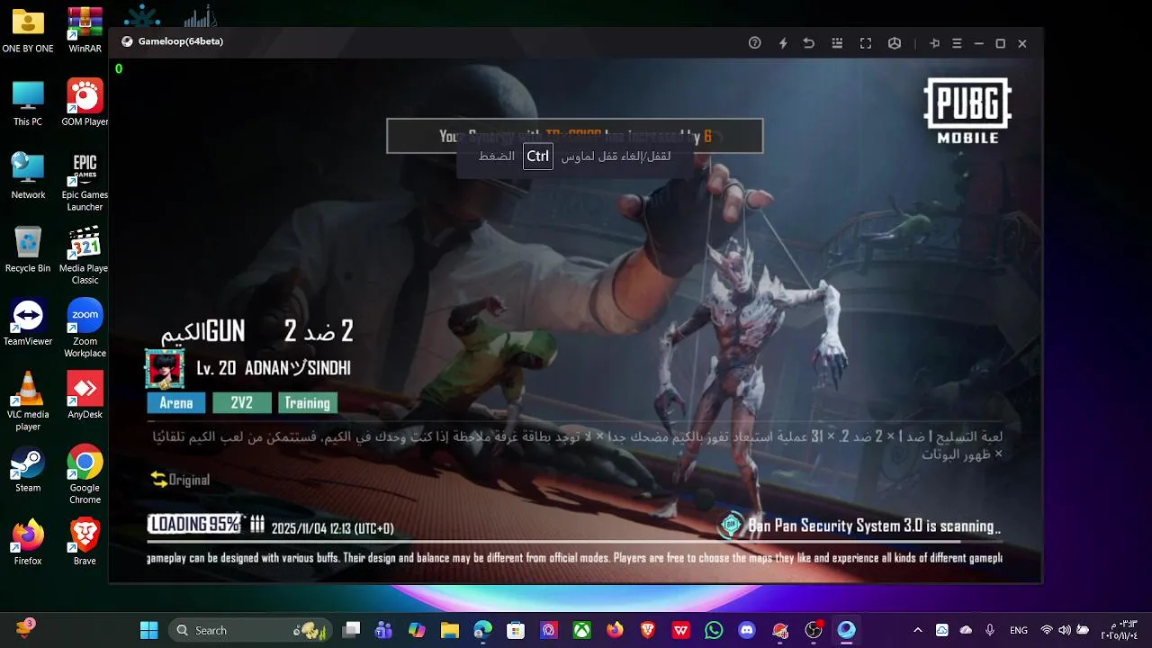Open the key mapping grid icon
Viewport: 1152px width, 648px height.
click(x=837, y=43)
